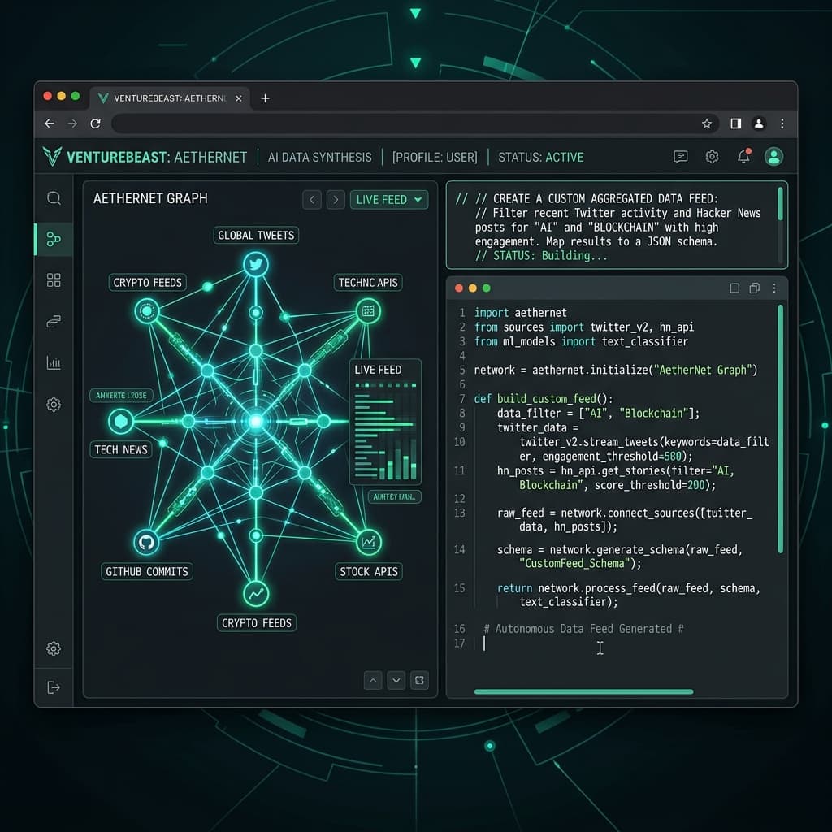
Task: Click the up chevron button in the graph panel
Action: click(373, 680)
